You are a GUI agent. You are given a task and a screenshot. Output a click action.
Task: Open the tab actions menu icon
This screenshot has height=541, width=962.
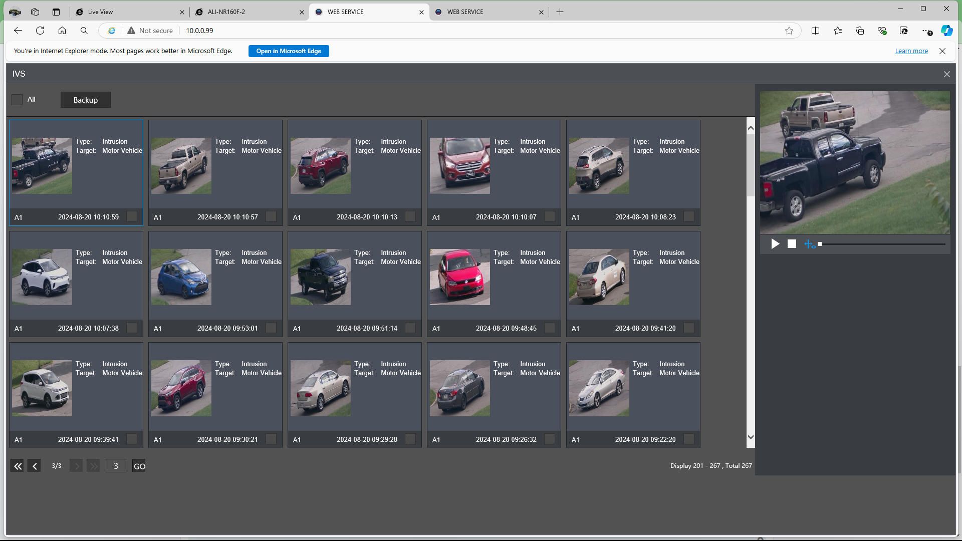56,12
